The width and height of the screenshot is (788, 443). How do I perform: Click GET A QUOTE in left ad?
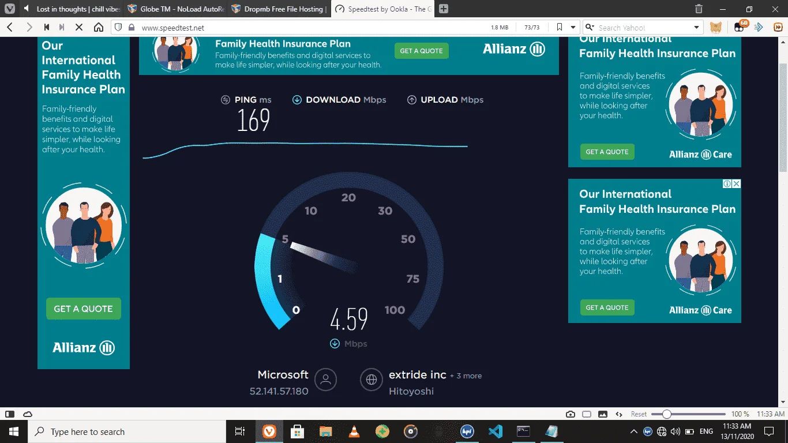tap(84, 309)
